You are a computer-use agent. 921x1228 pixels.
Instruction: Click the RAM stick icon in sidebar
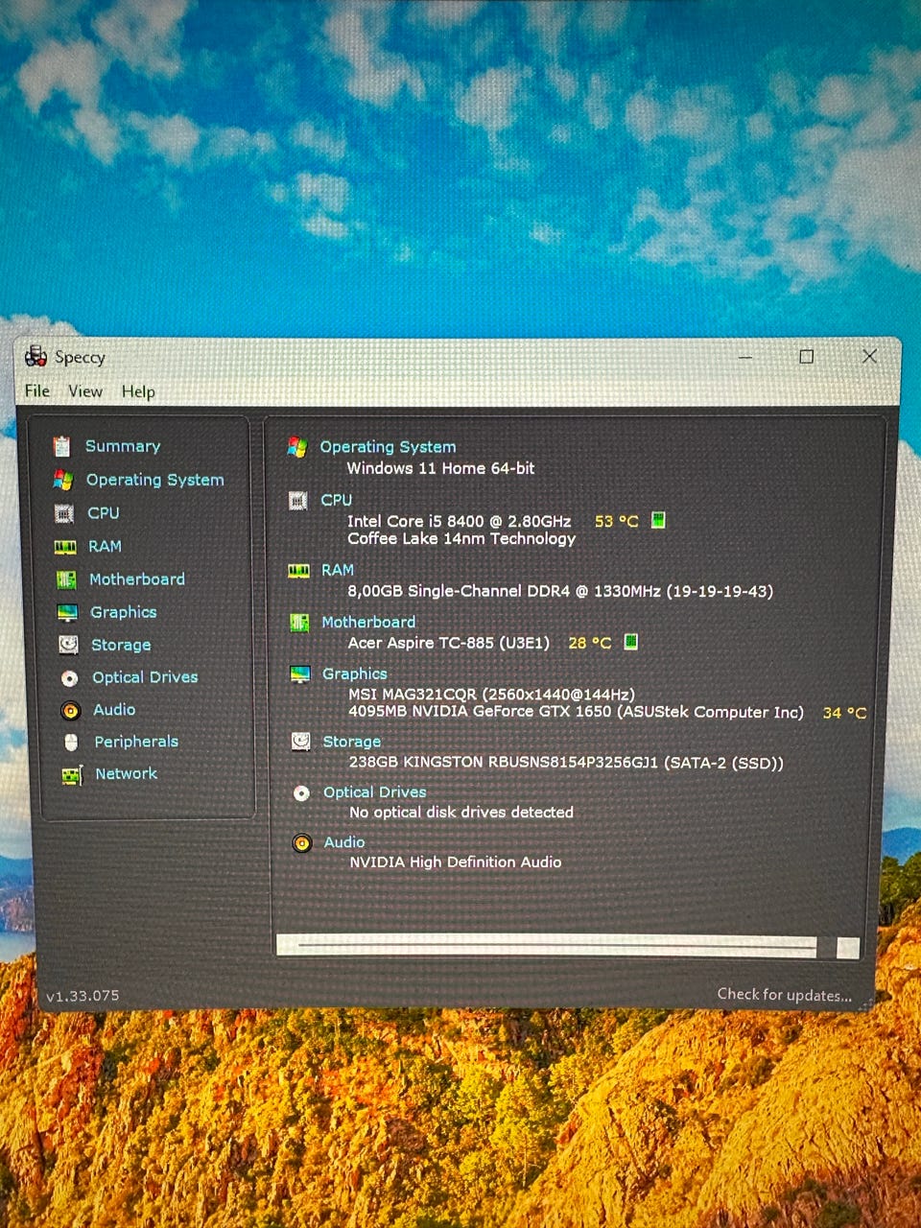coord(65,547)
